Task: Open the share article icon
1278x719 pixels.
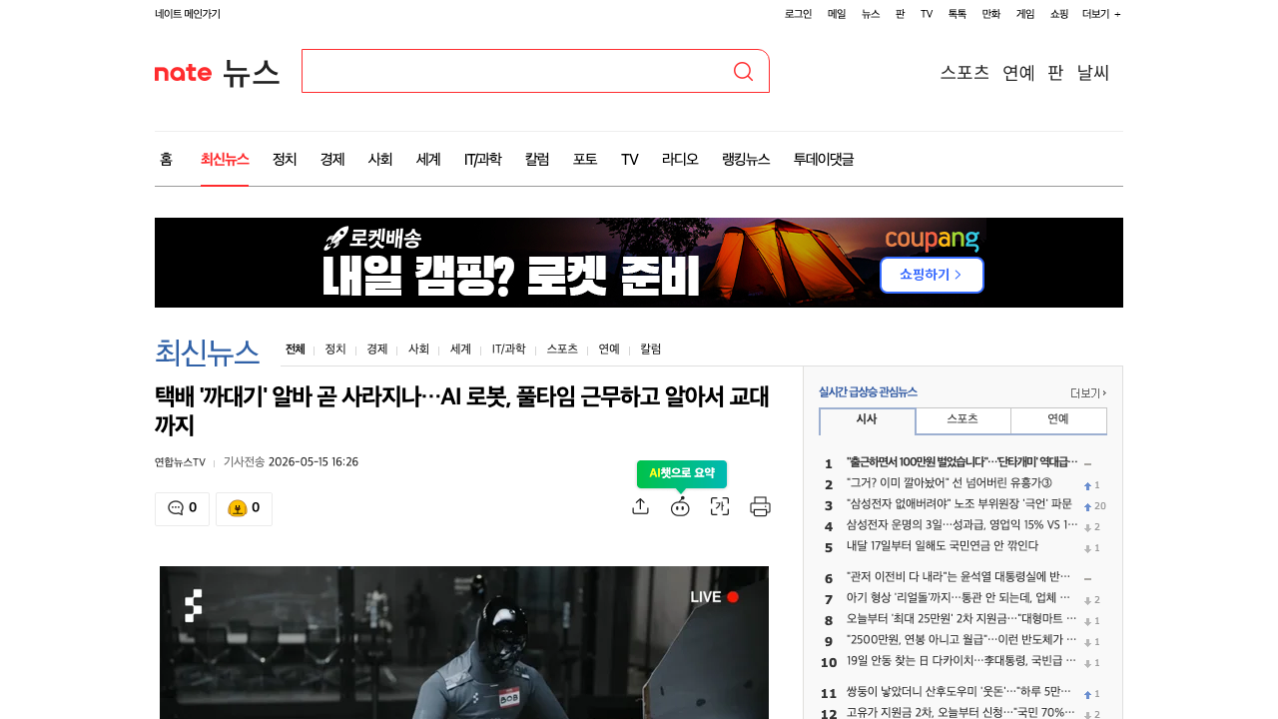Action: (x=641, y=506)
